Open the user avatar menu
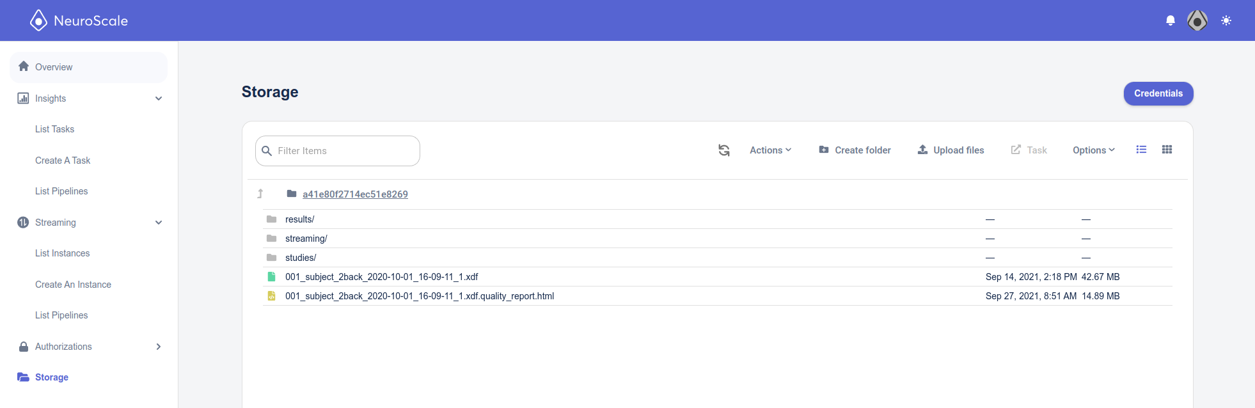The width and height of the screenshot is (1255, 408). tap(1197, 20)
